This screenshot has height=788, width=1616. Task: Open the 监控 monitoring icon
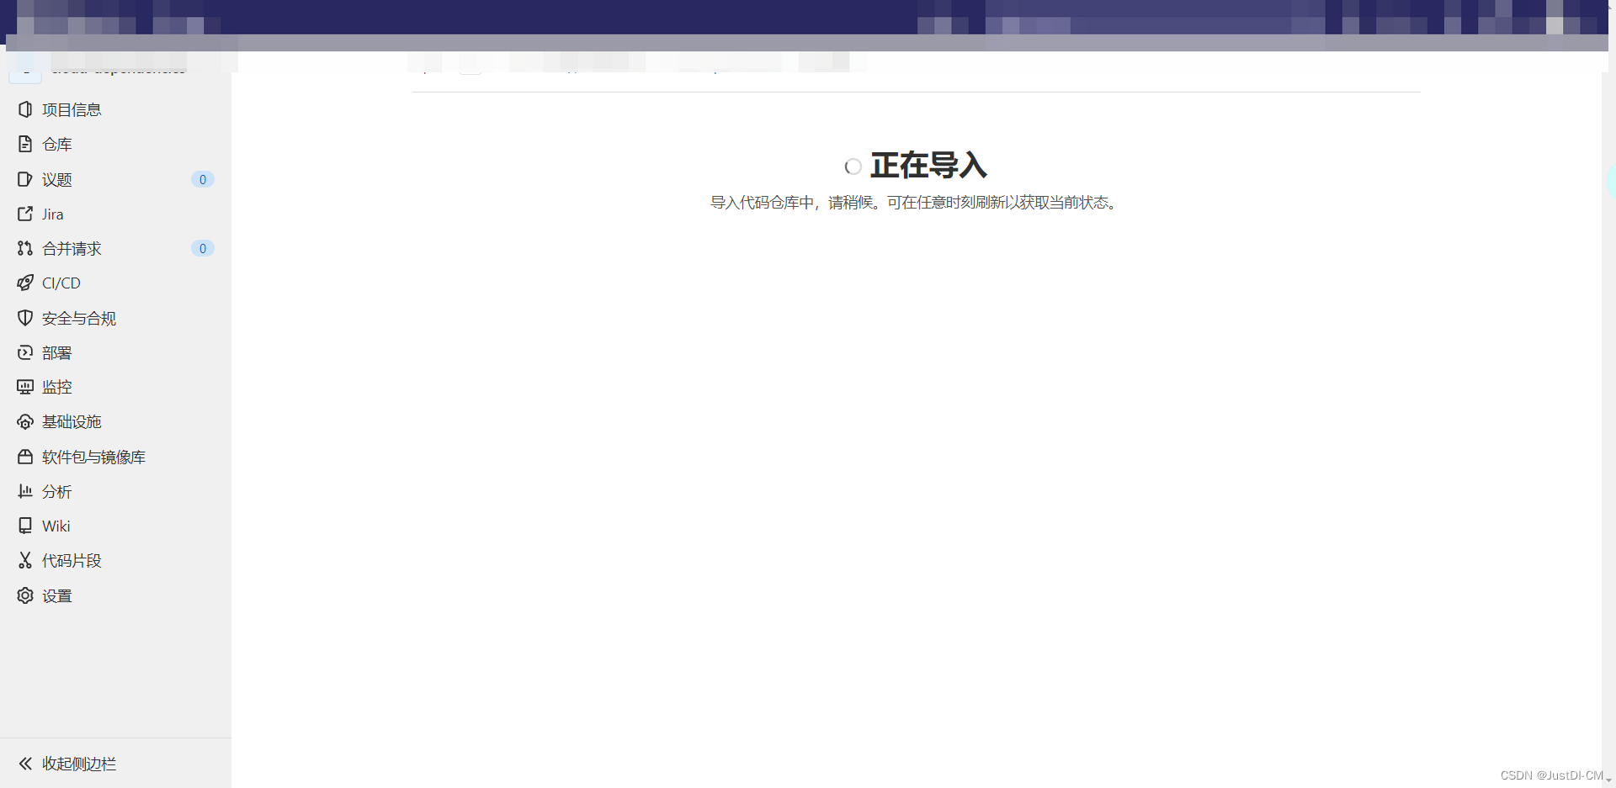(25, 387)
